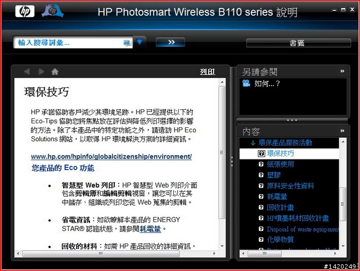Click the horizontal splitter dots above 內容
The height and width of the screenshot is (271, 360).
coord(292,120)
